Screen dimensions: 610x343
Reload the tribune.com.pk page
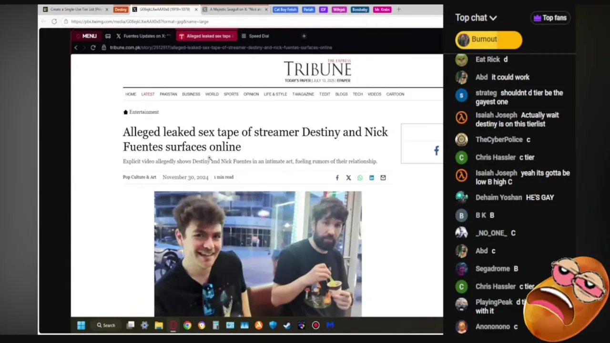tap(93, 48)
